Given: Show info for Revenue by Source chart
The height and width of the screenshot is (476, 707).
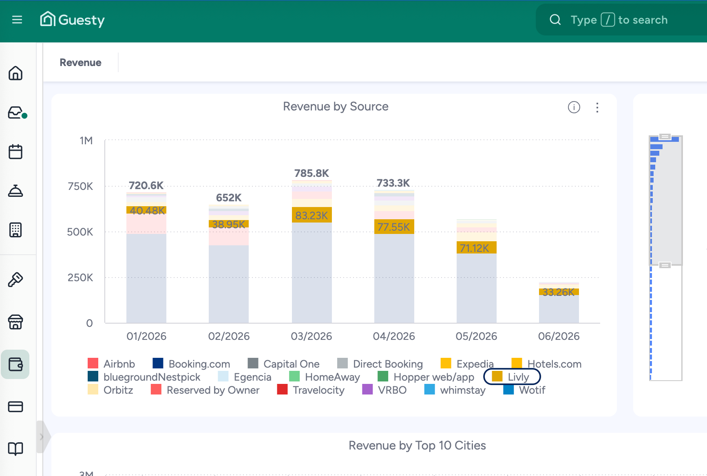Looking at the screenshot, I should tap(574, 107).
